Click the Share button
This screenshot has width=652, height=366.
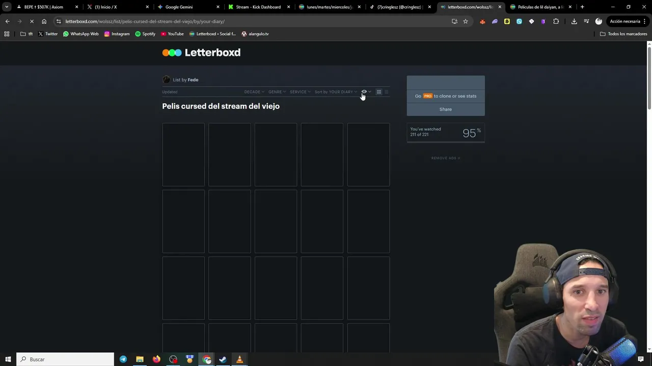pos(446,109)
